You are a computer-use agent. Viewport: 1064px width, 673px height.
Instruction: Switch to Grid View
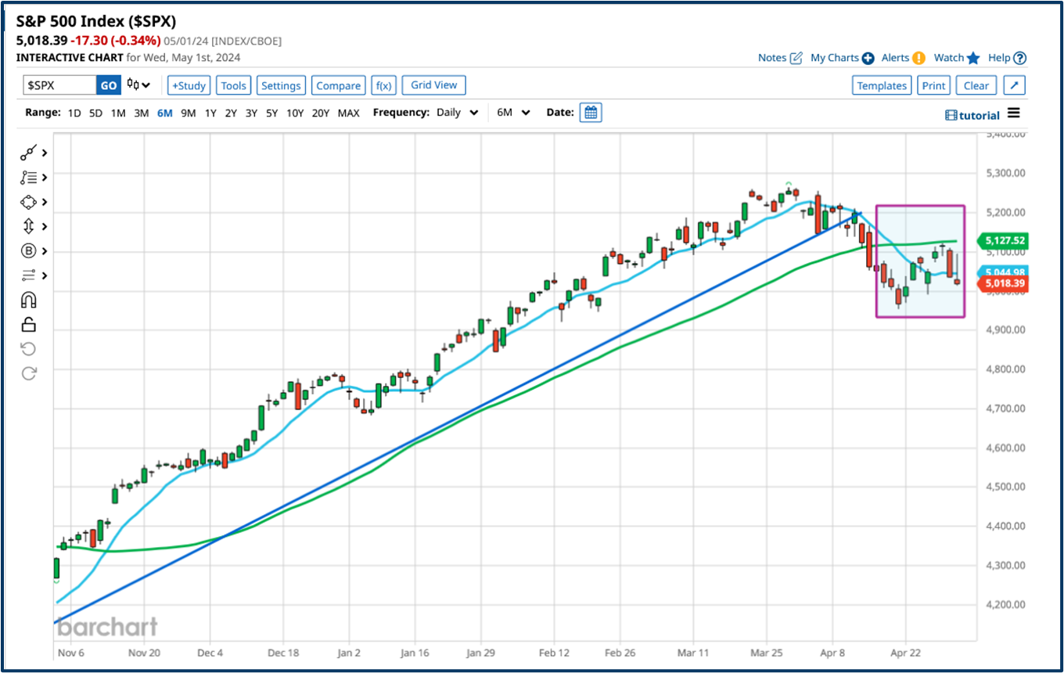pos(433,85)
